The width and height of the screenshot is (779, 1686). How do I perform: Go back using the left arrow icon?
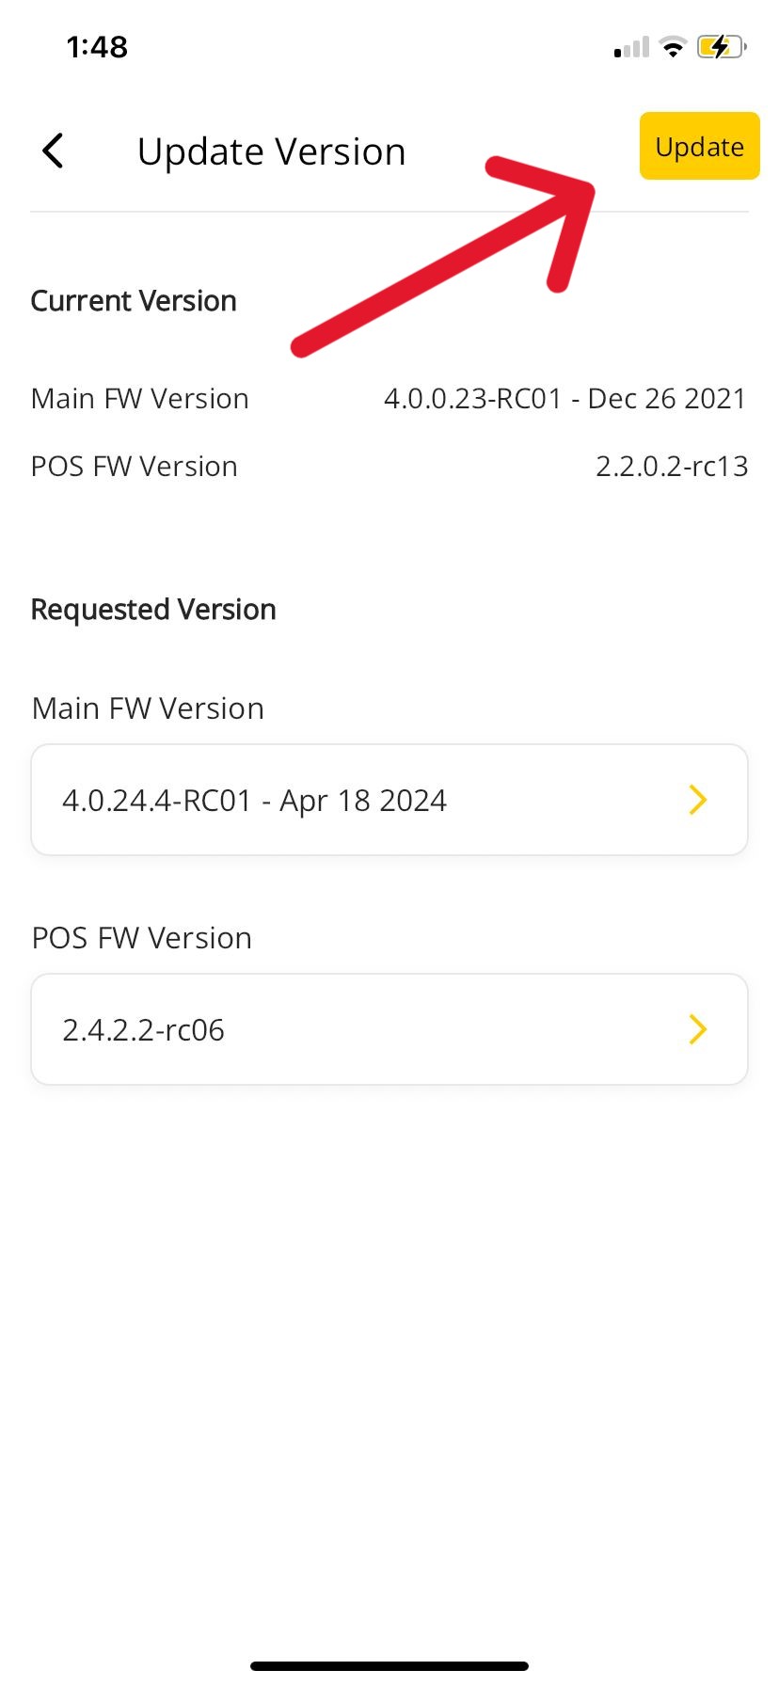click(54, 151)
